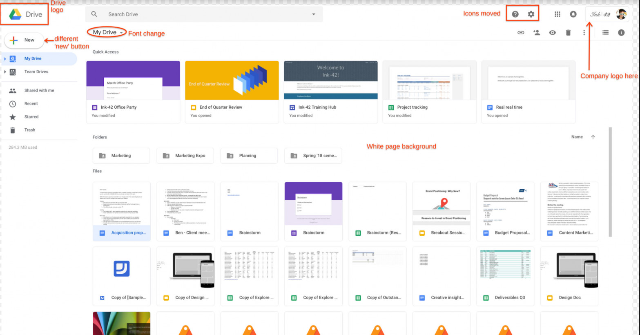The width and height of the screenshot is (640, 335).
Task: Open End of Quarter Review thumbnail
Action: pyautogui.click(x=232, y=80)
